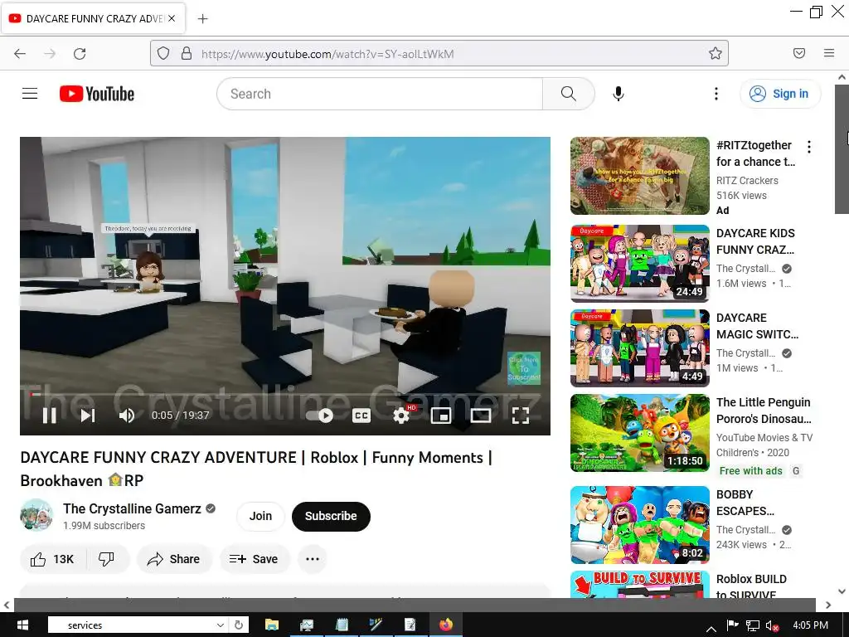The width and height of the screenshot is (849, 637).
Task: Close the DAYCARE FUNNY CRAZY ADVE tab
Action: click(x=172, y=18)
